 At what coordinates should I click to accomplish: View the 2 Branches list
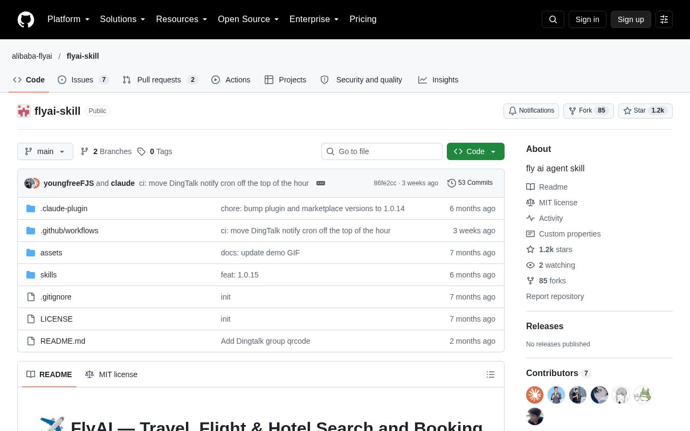(106, 151)
